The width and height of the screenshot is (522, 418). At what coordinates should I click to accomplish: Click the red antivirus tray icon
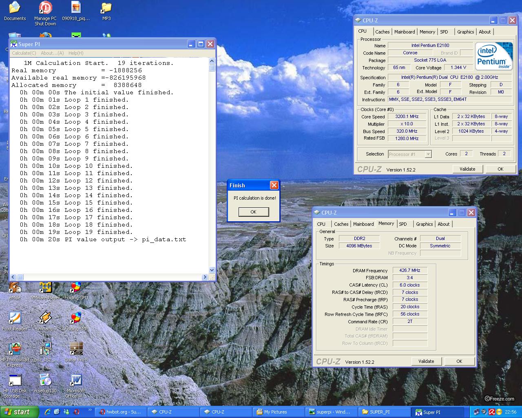coord(492,412)
